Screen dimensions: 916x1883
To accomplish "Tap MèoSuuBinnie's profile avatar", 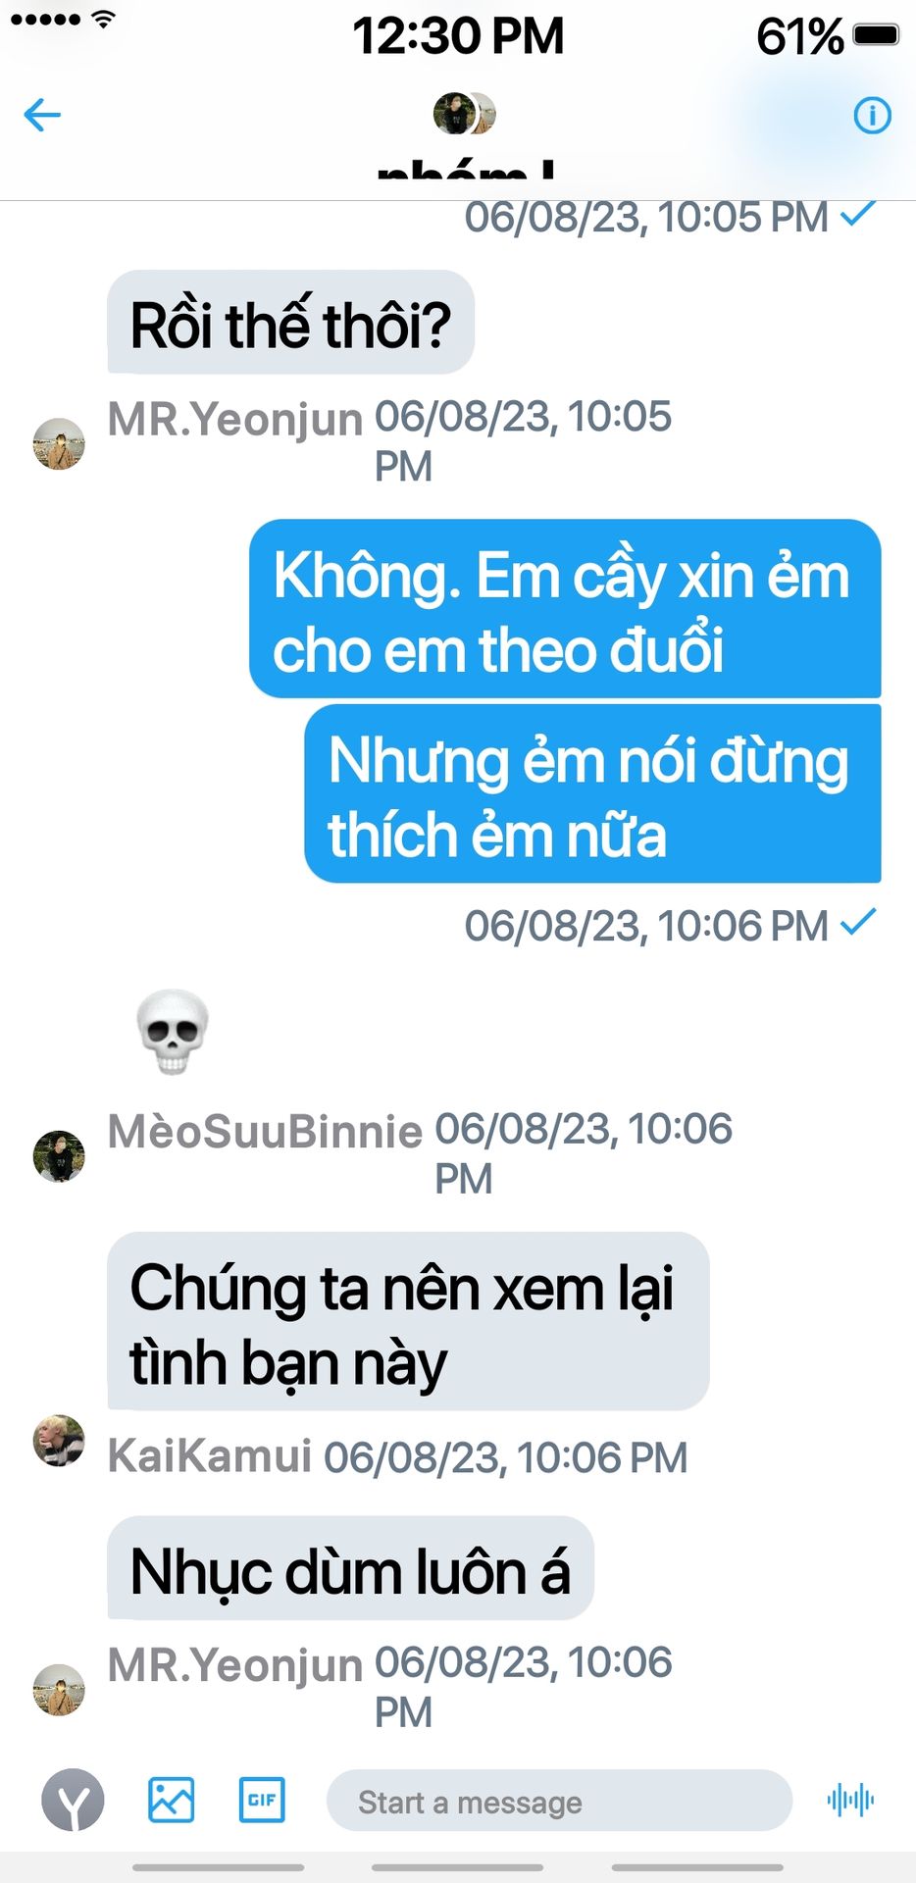I will pyautogui.click(x=59, y=1156).
